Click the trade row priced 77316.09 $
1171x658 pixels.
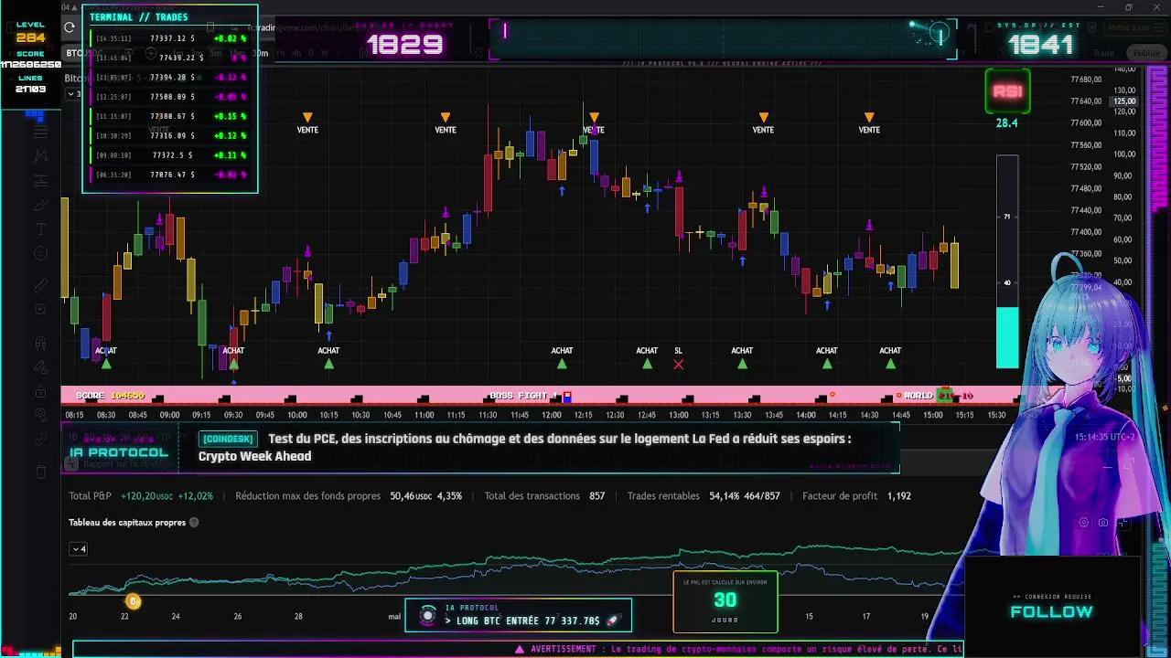point(170,135)
